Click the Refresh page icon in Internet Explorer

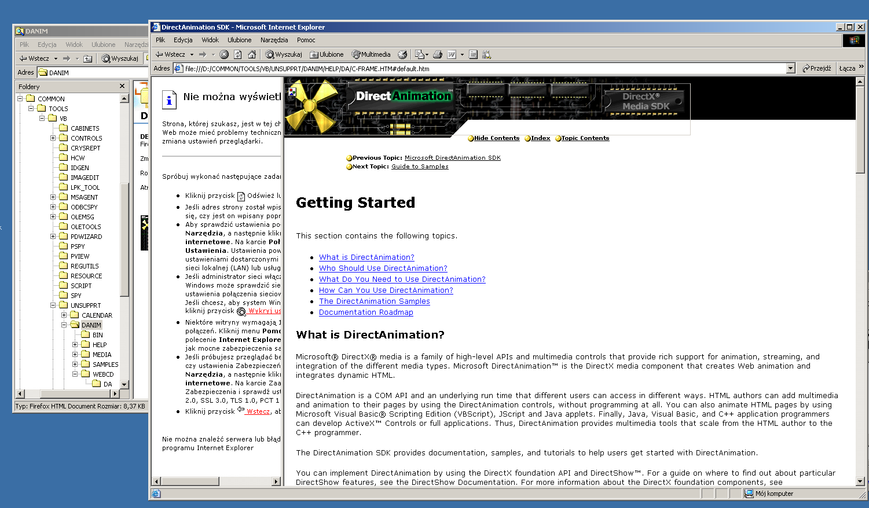point(238,54)
